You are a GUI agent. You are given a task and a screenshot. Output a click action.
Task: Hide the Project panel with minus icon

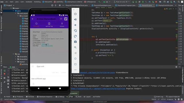coord(63,5)
